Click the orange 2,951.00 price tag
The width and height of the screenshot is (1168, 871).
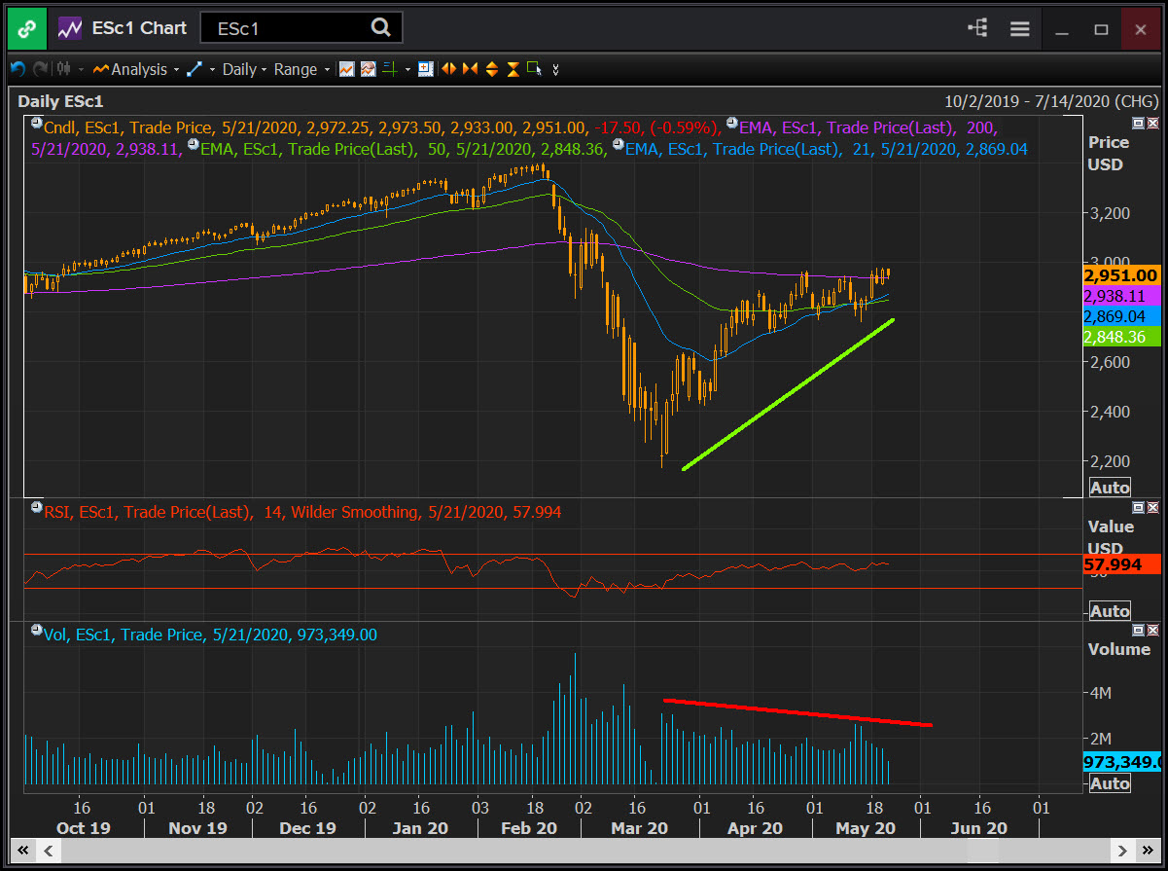pyautogui.click(x=1120, y=275)
